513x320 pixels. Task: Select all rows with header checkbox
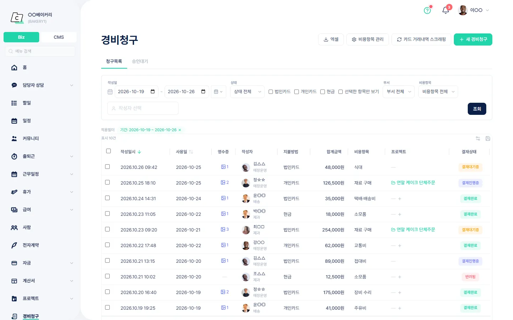point(108,151)
